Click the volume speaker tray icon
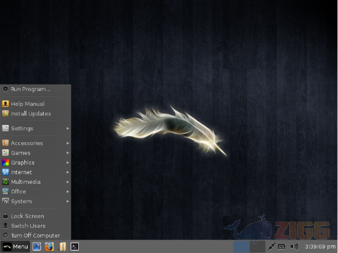This screenshot has width=338, height=253. tap(294, 247)
